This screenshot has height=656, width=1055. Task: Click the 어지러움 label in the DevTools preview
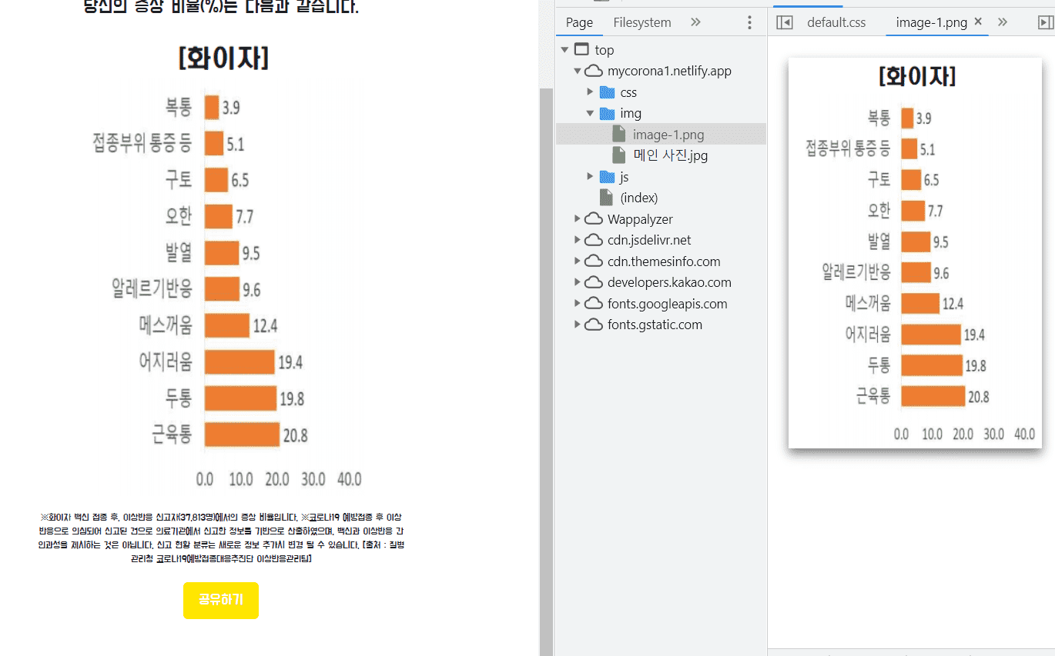click(868, 335)
